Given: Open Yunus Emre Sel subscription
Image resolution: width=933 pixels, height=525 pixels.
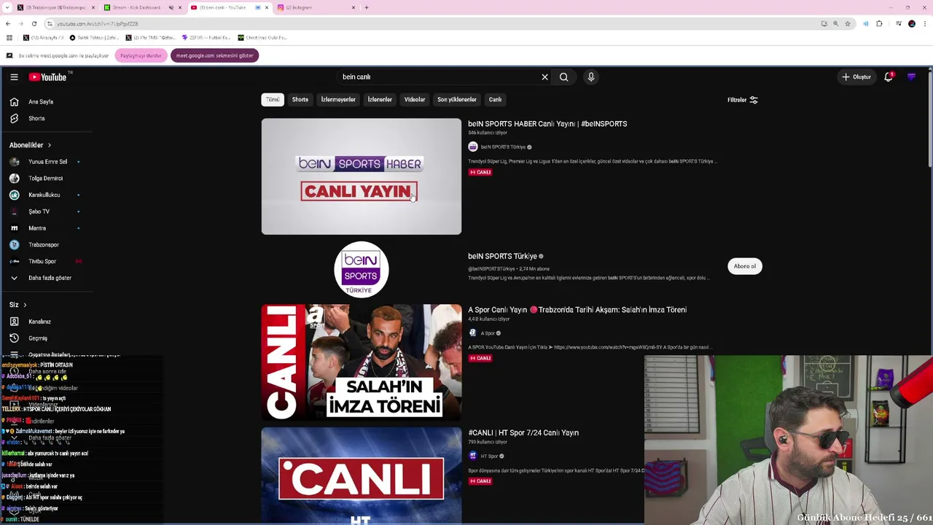Looking at the screenshot, I should (47, 162).
